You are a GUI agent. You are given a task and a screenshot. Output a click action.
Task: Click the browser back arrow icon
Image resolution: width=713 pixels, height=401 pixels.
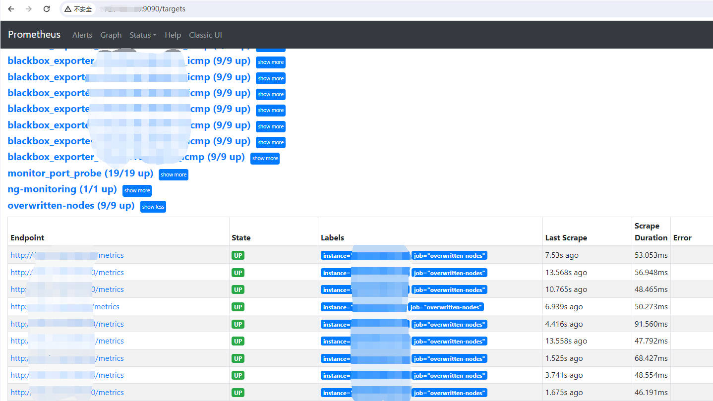[x=11, y=9]
